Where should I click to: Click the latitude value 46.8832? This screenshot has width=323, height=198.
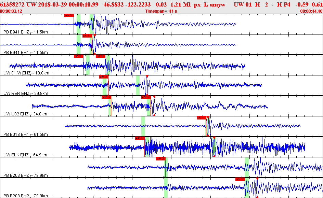(x=114, y=4)
